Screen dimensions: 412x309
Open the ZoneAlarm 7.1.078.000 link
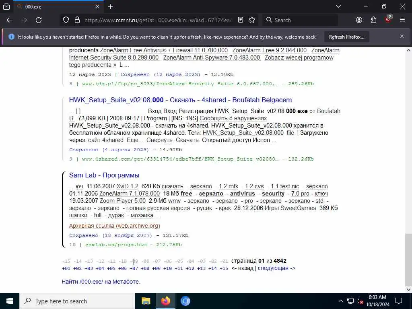[129, 194]
